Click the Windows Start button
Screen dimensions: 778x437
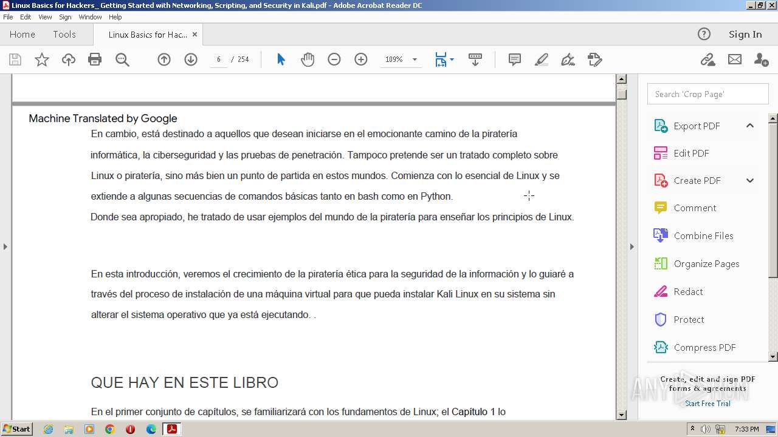pos(17,429)
